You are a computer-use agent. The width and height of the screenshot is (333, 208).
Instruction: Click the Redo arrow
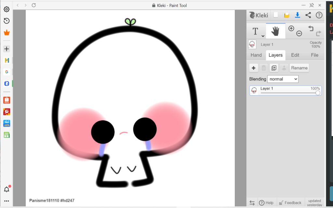point(319,34)
